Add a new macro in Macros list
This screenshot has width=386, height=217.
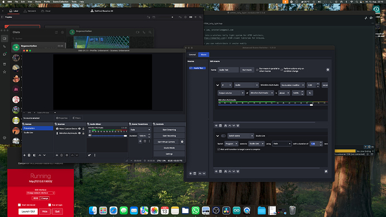coord(190,173)
